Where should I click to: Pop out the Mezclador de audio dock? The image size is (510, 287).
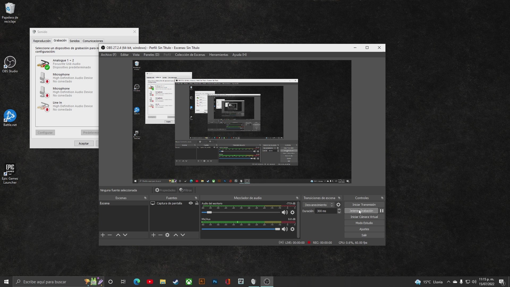297,198
